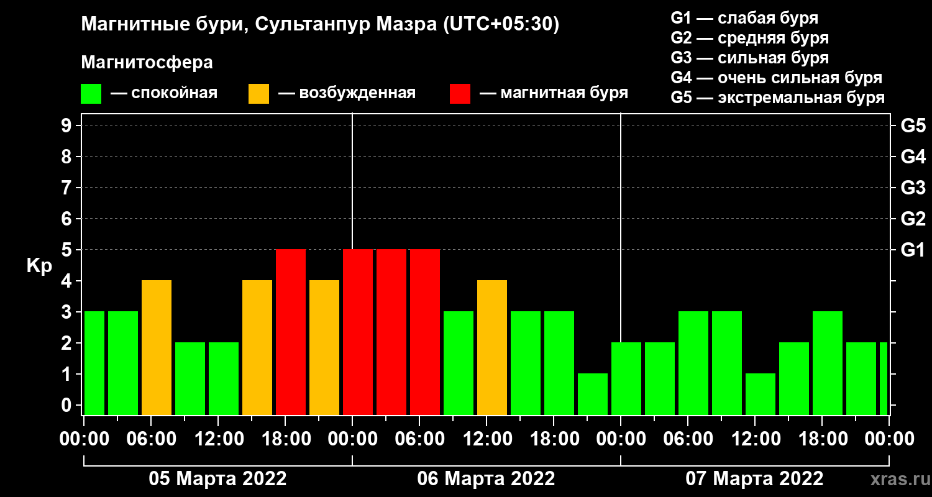
Task: Click red bar at 06:00 on 06 Марта
Action: [x=425, y=332]
